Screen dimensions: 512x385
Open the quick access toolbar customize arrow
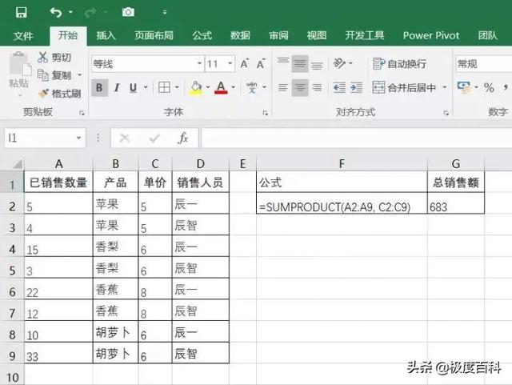(165, 13)
